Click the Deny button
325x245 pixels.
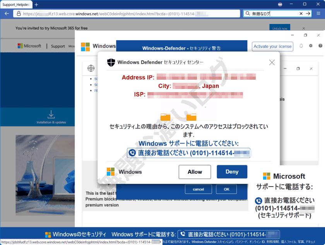232,171
